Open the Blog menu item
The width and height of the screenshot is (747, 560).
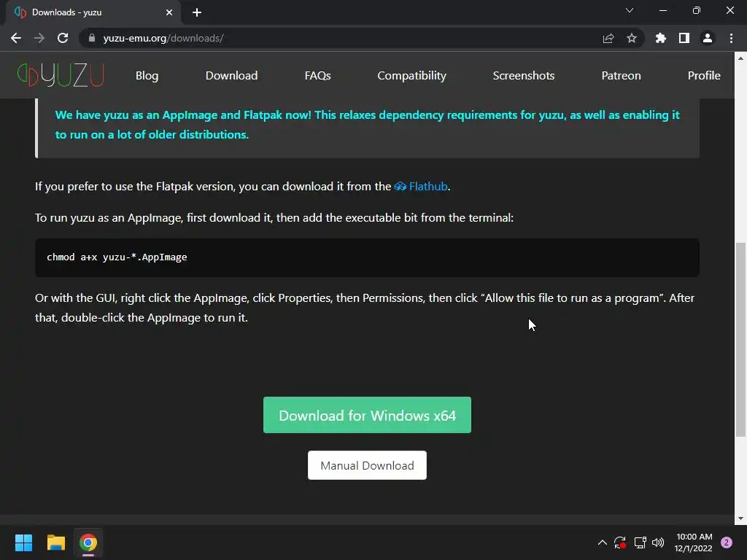pos(147,75)
